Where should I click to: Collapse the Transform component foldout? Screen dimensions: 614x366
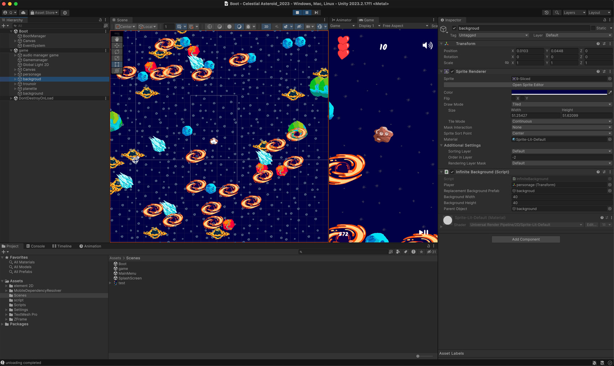[x=442, y=44]
